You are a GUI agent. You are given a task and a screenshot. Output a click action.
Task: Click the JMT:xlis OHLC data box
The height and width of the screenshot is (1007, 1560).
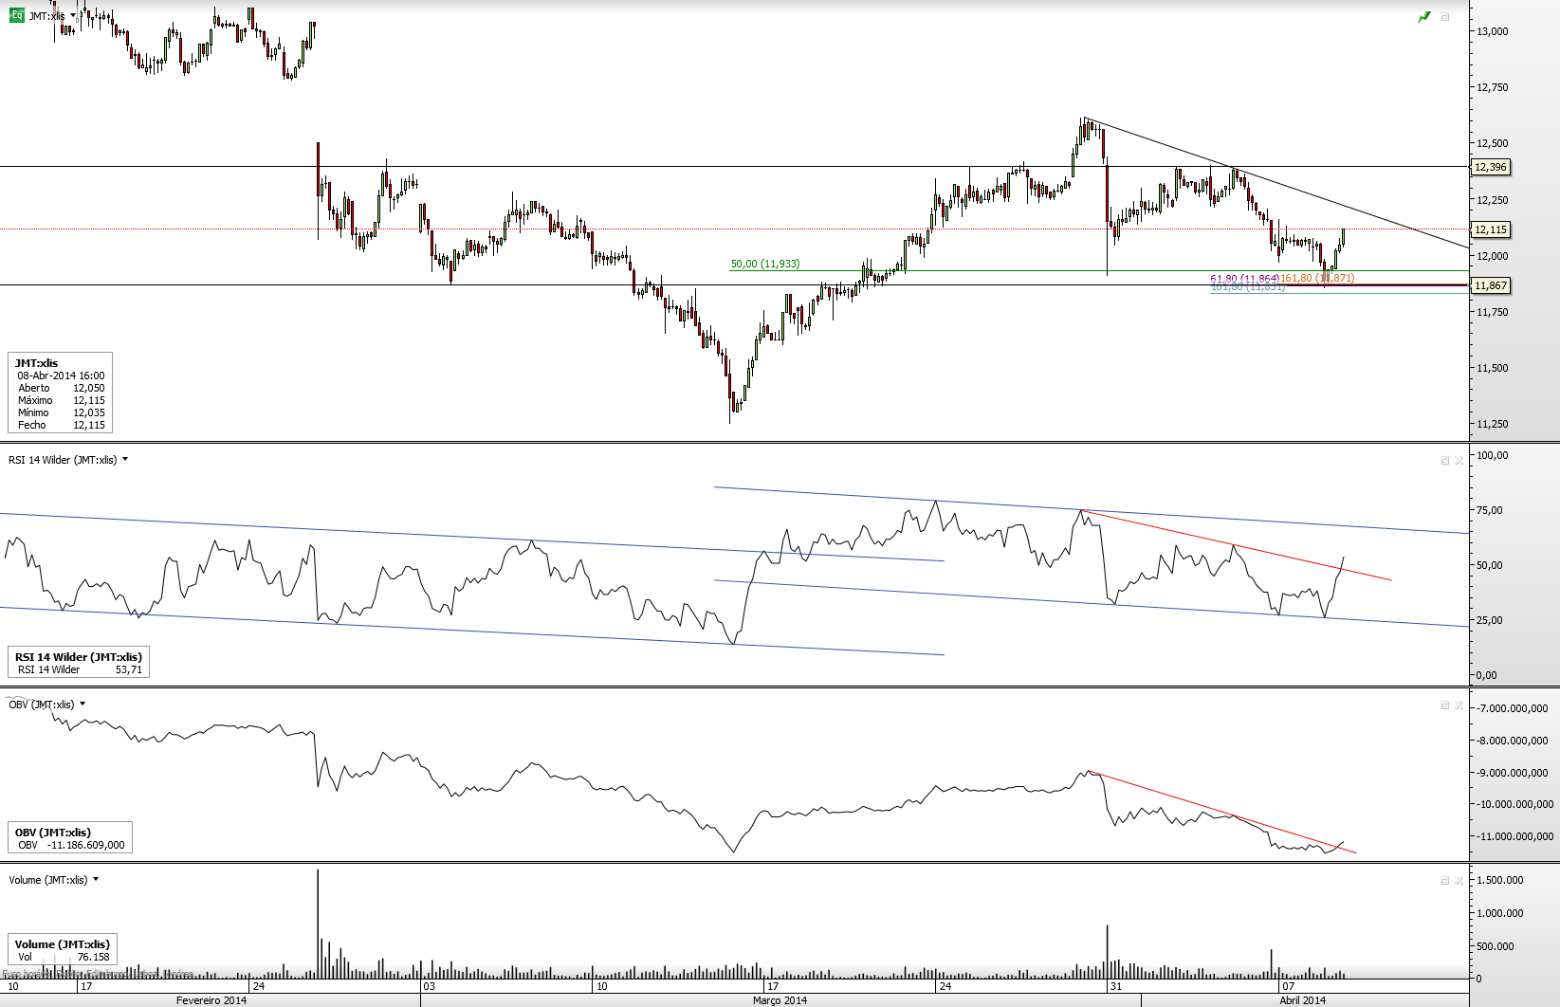(61, 394)
